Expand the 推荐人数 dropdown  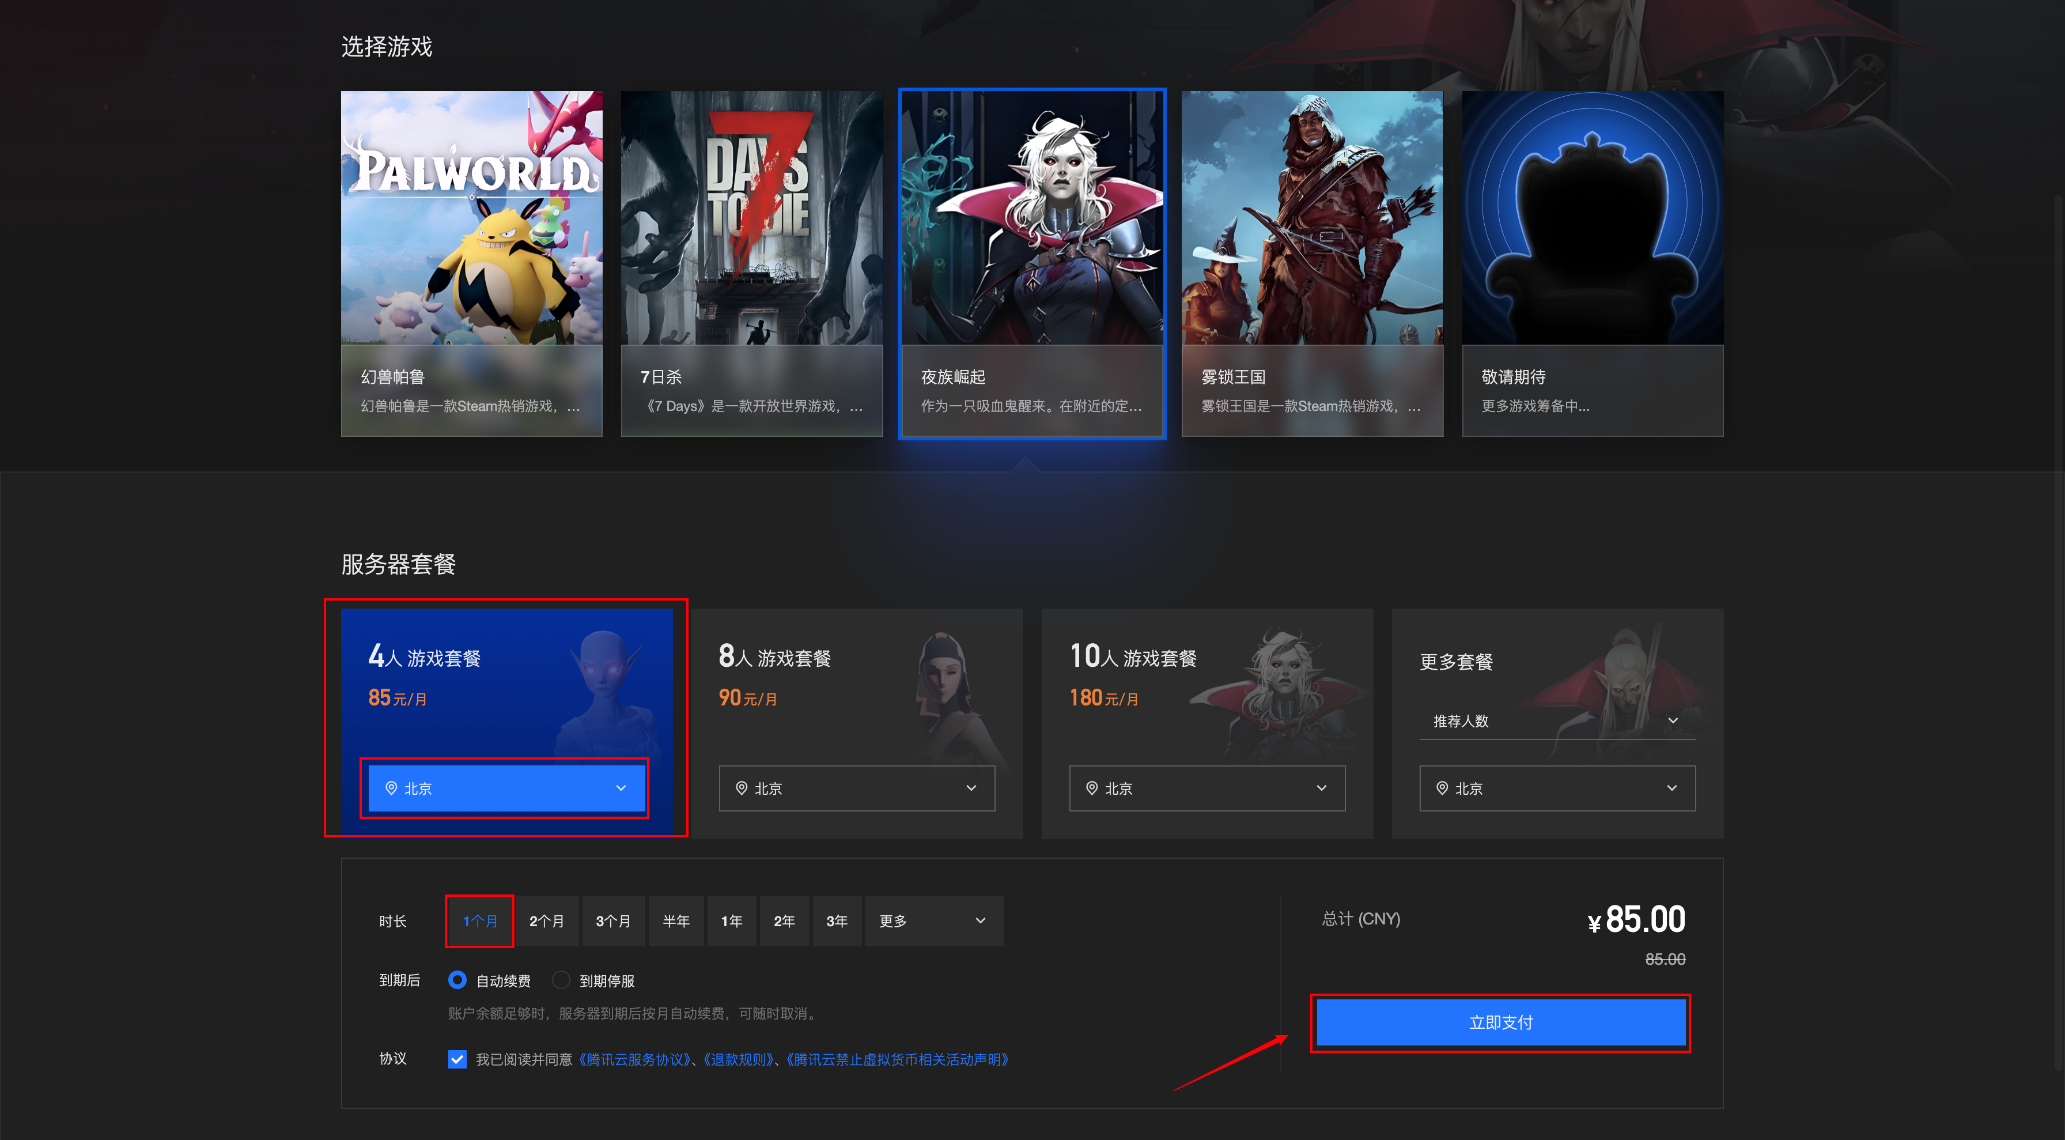pos(1557,721)
